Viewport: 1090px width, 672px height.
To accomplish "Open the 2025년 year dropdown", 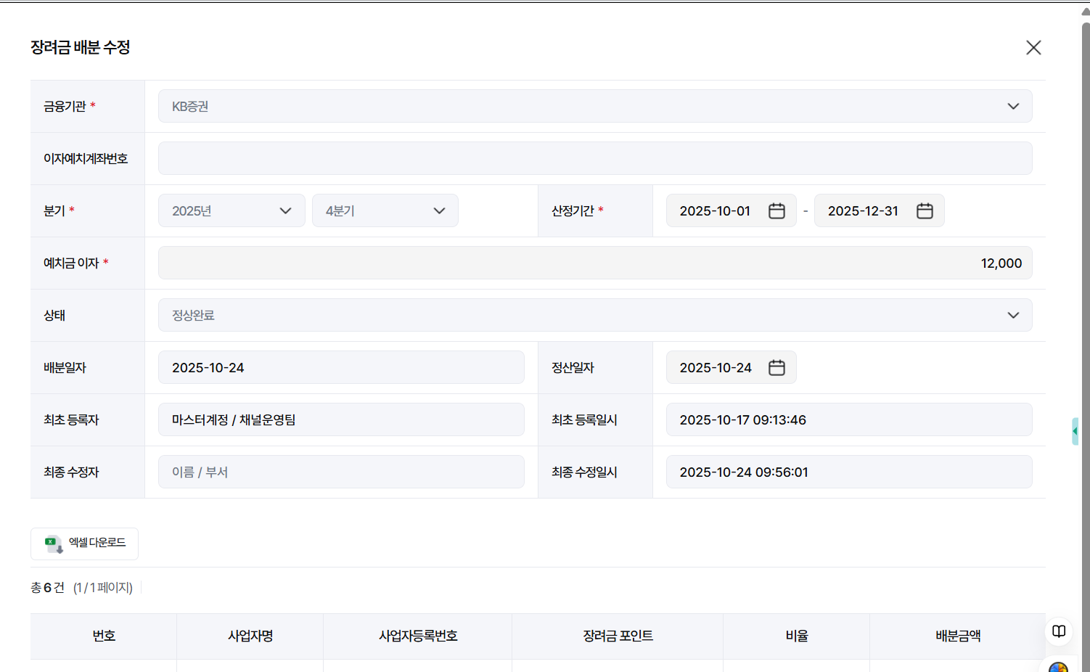I will pos(231,210).
